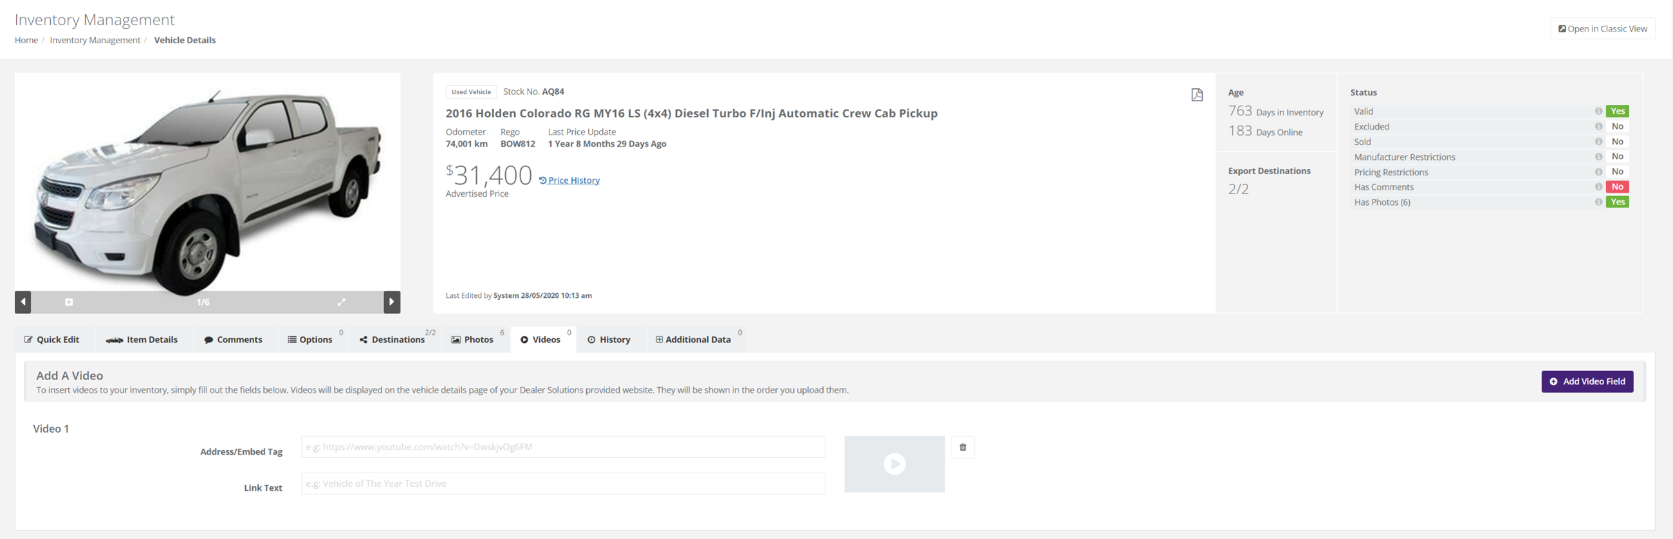Click info icon next to Valid status
This screenshot has width=1673, height=539.
coord(1598,111)
